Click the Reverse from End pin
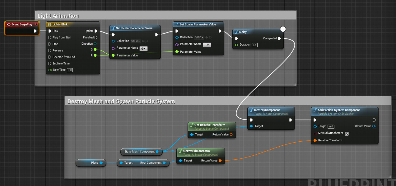 50,57
